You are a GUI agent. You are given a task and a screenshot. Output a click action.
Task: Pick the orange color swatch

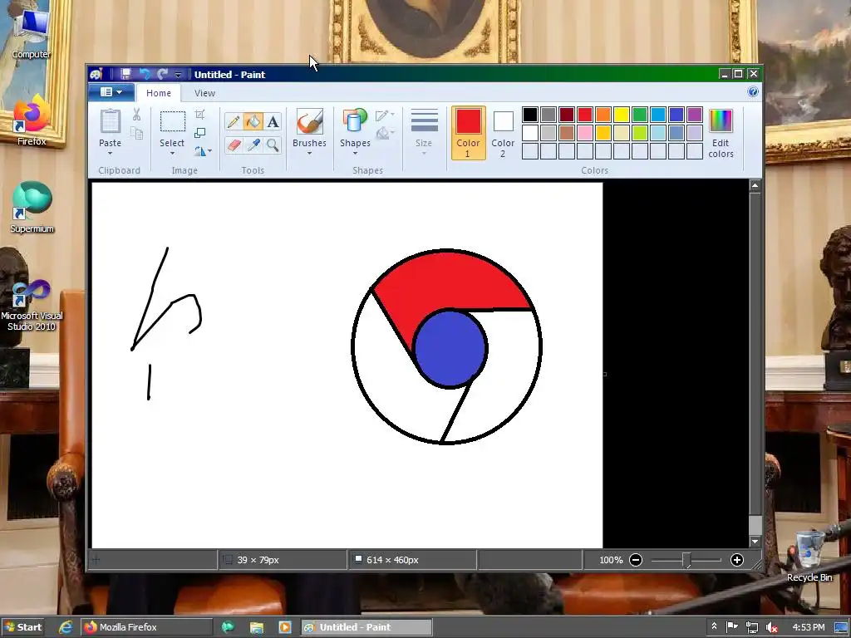point(603,115)
